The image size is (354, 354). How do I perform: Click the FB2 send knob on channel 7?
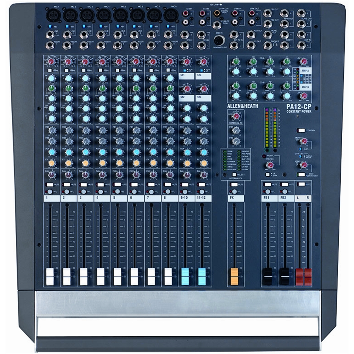[153, 141]
